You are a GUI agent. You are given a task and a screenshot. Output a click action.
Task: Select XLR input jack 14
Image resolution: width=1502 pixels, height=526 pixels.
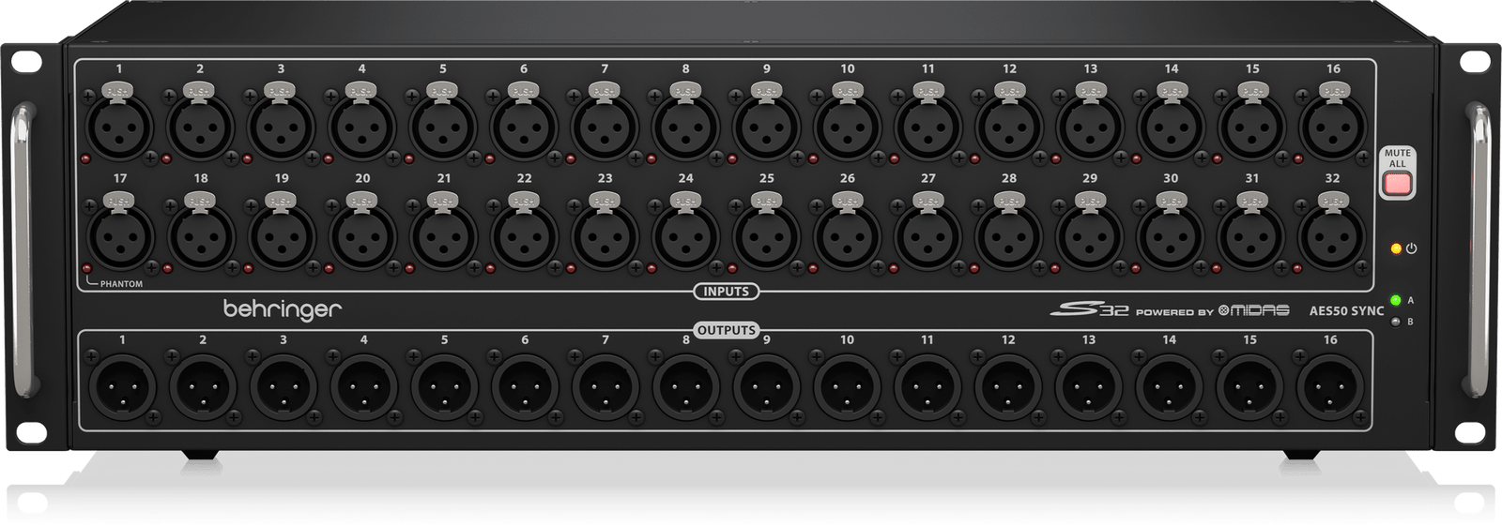point(1172,127)
